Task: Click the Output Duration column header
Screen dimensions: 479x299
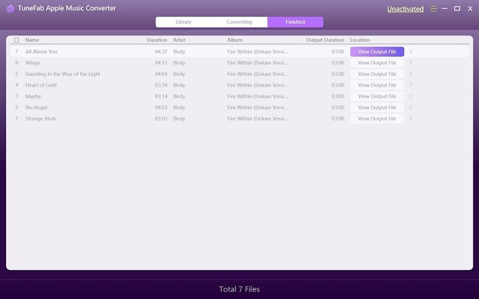Action: click(x=325, y=40)
